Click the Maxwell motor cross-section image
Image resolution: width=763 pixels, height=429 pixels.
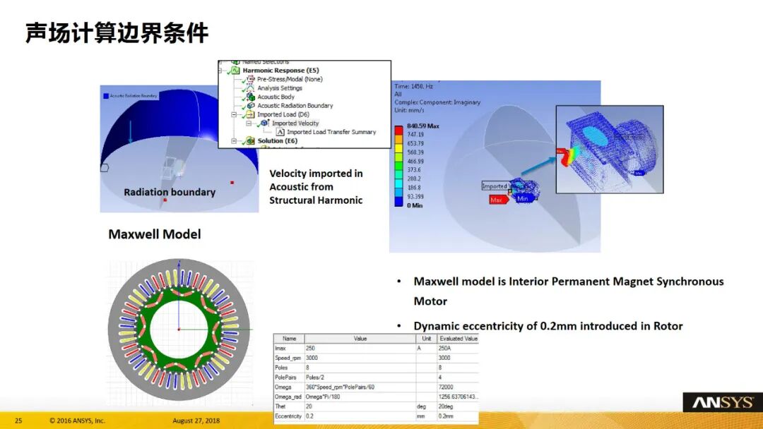(x=179, y=330)
